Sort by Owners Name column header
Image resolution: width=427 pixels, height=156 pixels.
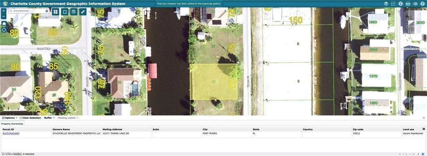pos(77,129)
